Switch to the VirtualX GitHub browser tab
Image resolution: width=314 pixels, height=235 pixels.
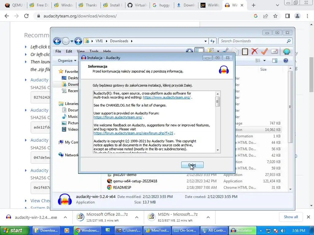(137, 5)
